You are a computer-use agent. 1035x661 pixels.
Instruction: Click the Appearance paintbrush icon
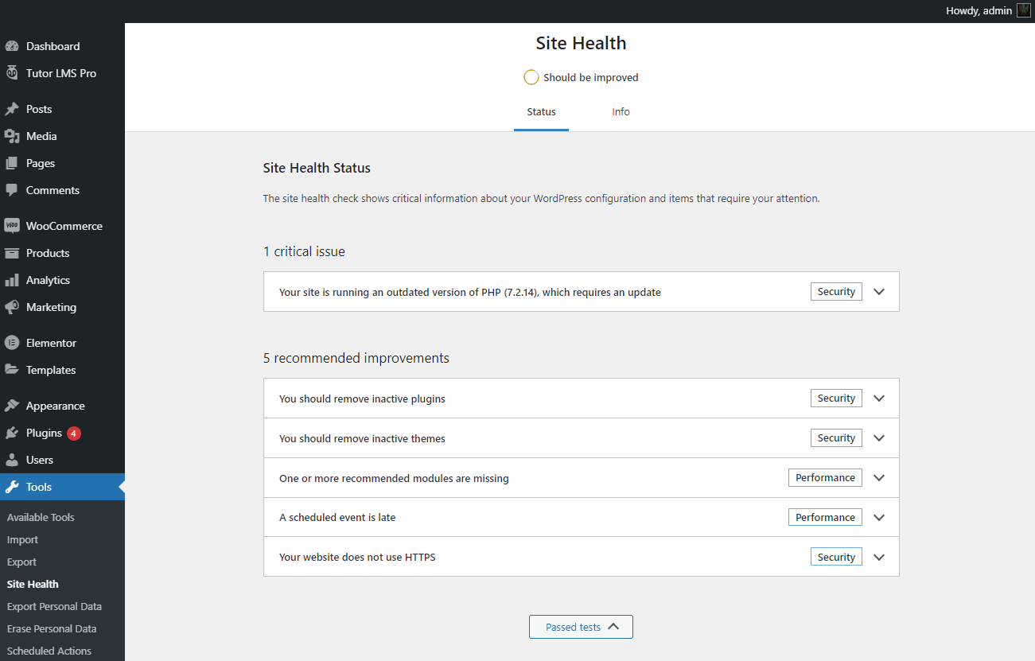coord(12,406)
